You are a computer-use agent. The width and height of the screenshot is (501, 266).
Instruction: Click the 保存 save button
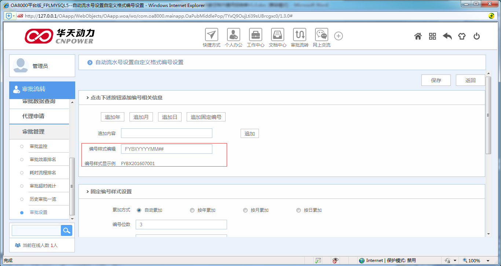436,80
